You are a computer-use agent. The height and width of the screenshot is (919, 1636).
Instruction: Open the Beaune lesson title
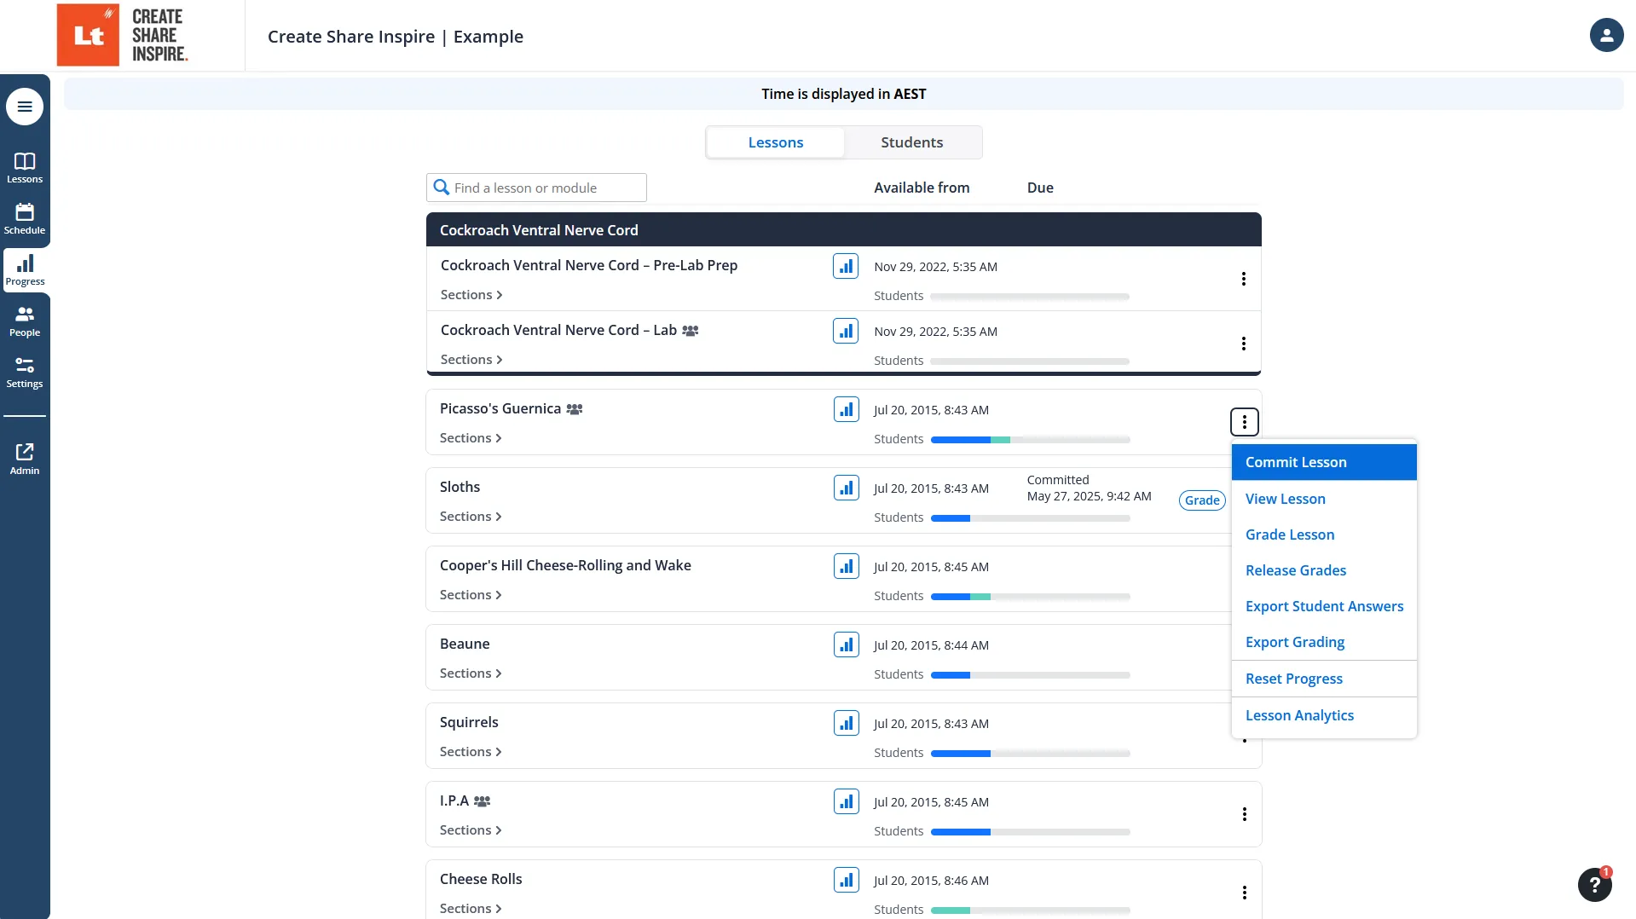click(x=465, y=644)
